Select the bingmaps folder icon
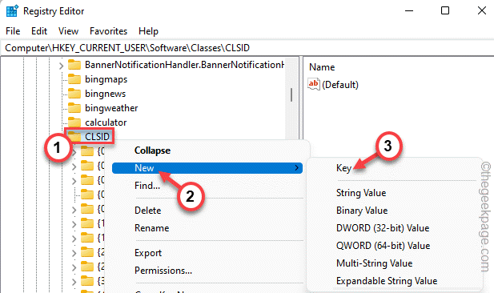This screenshot has width=494, height=293. coord(74,79)
